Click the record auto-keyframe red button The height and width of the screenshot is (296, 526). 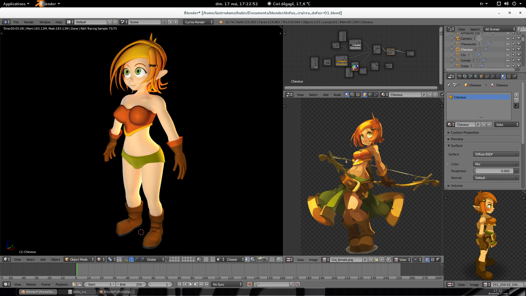(249, 284)
